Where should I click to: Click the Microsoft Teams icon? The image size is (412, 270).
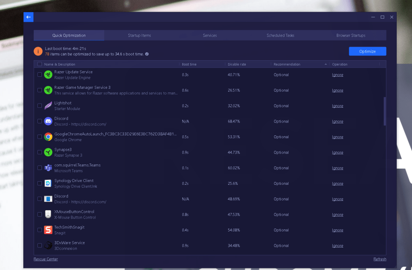[48, 168]
